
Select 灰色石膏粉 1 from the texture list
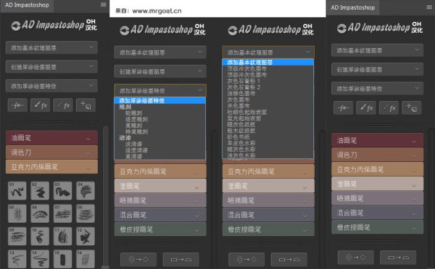(242, 81)
